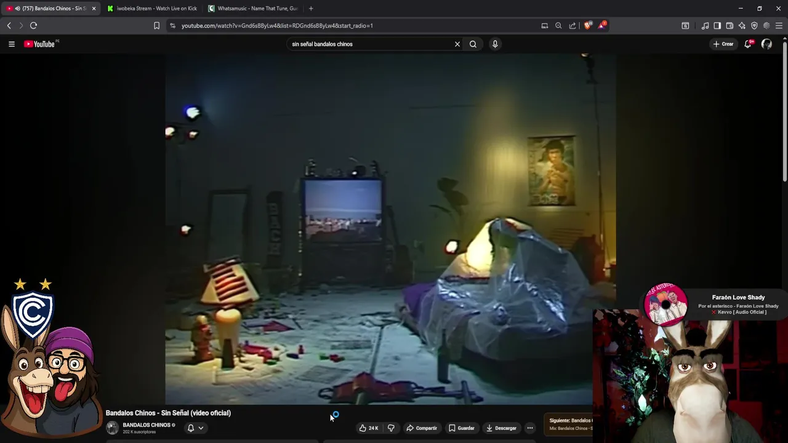This screenshot has width=788, height=443.
Task: Open the striped sphere extension icon
Action: (x=766, y=25)
